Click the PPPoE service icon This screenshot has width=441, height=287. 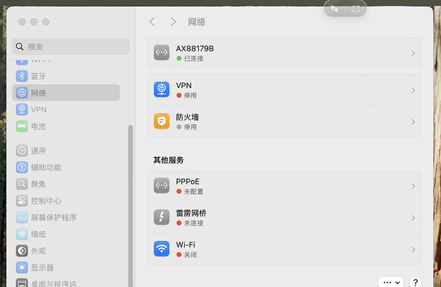[162, 186]
